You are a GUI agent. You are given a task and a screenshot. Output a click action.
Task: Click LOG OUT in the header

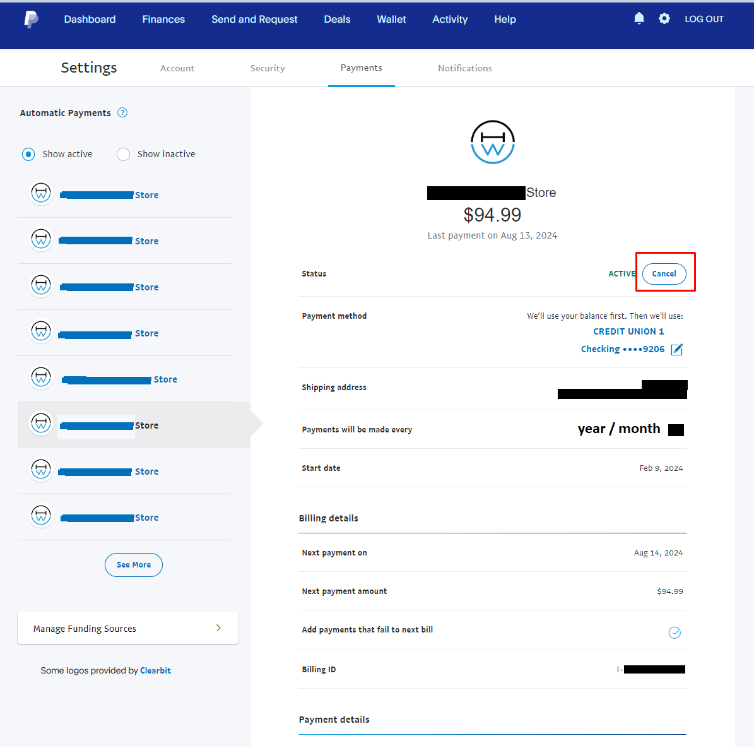click(x=704, y=19)
